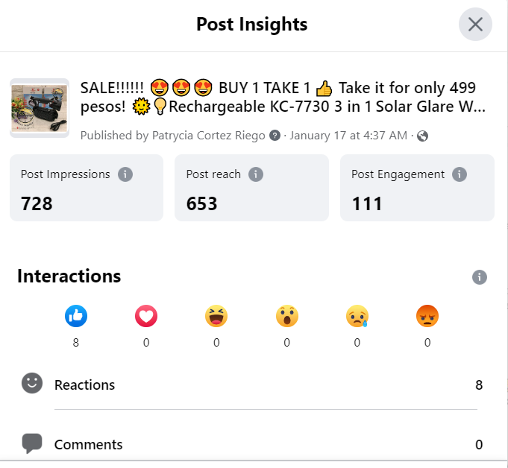Click the Post Impressions 728 card

pos(87,188)
